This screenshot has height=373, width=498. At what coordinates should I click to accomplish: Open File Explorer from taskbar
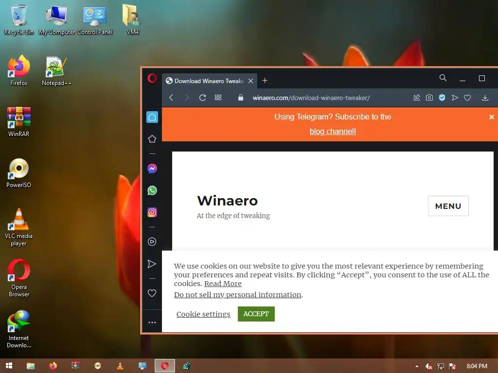(31, 366)
